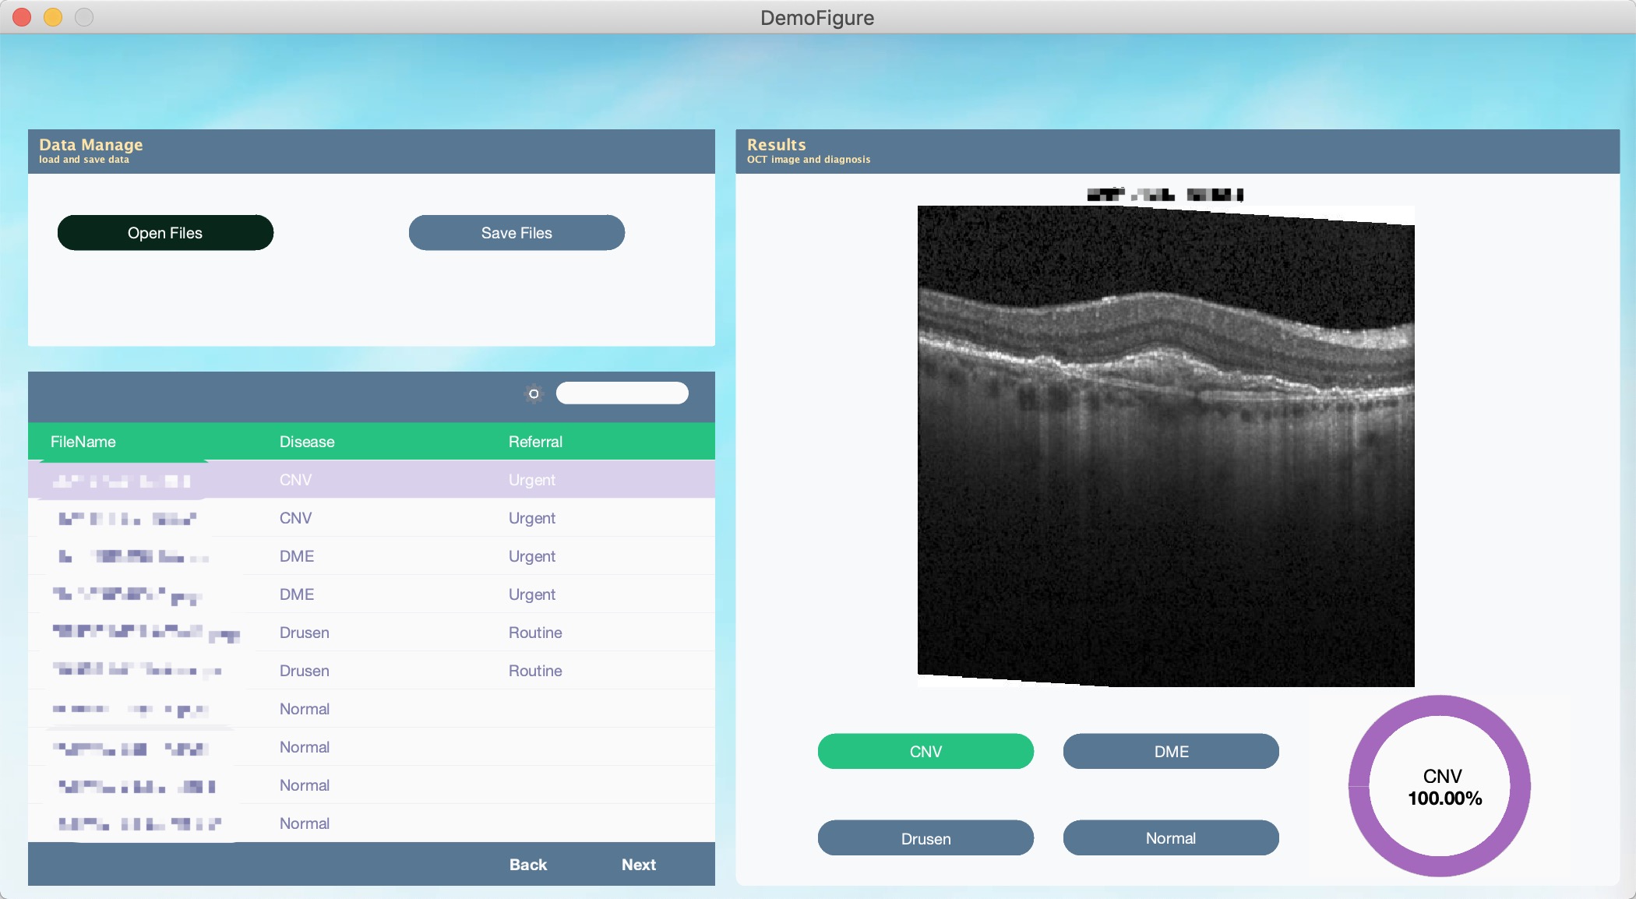The width and height of the screenshot is (1636, 899).
Task: Click the yellow minimize window button
Action: coord(53,17)
